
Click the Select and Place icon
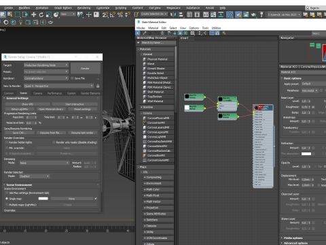coord(56,15)
